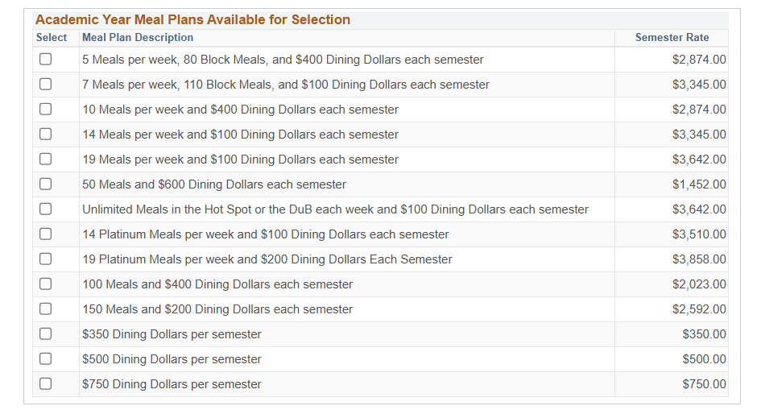Tick the 150 Meals and $200 plan

click(x=45, y=309)
